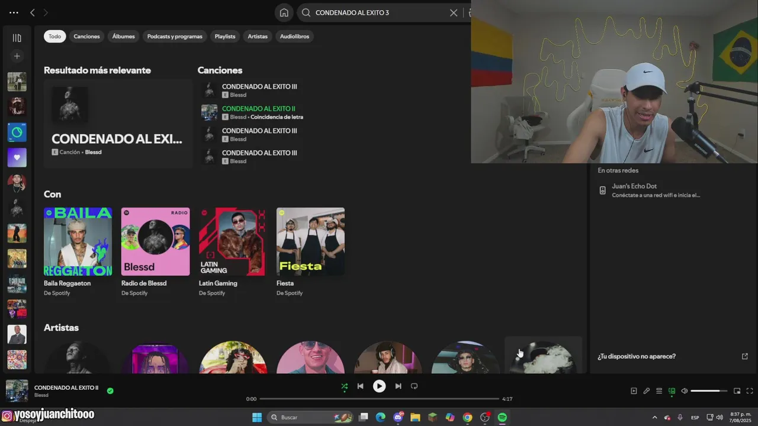This screenshot has height=426, width=758.
Task: Show hidden system tray icons
Action: click(654, 418)
